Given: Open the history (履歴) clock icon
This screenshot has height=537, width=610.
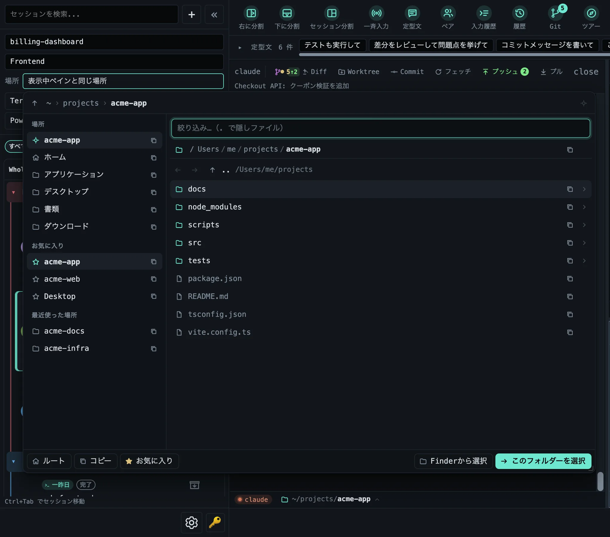Looking at the screenshot, I should point(520,13).
